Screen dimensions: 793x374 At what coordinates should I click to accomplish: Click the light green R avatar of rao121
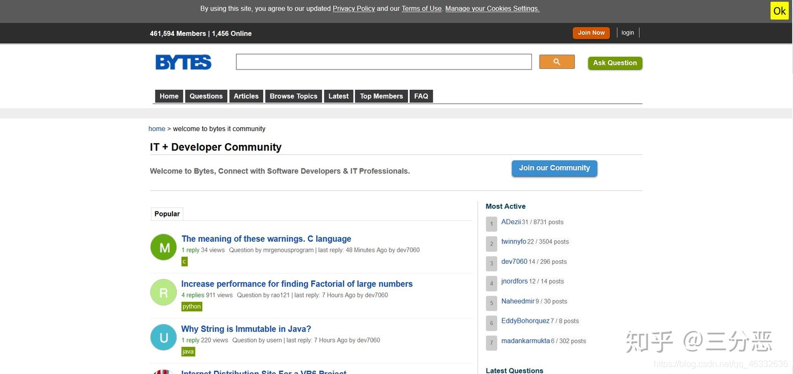point(164,292)
